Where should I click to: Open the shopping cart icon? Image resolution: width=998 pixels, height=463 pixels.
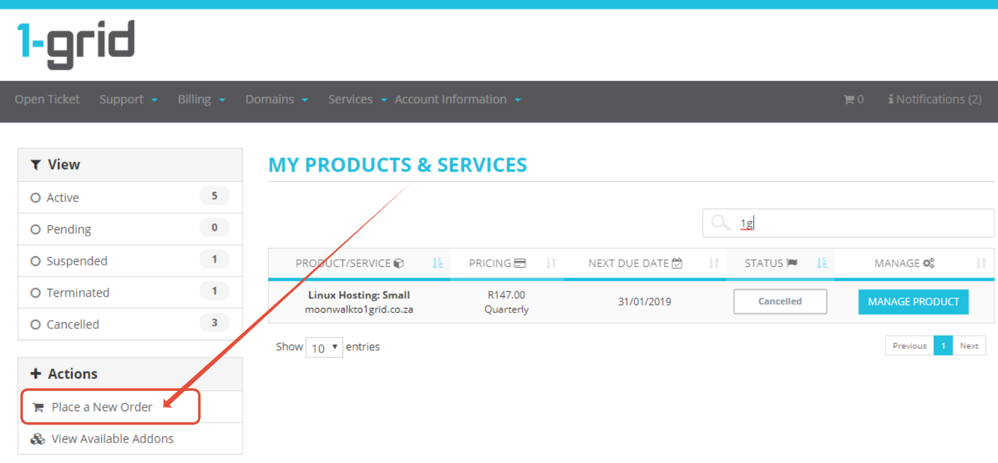coord(849,99)
